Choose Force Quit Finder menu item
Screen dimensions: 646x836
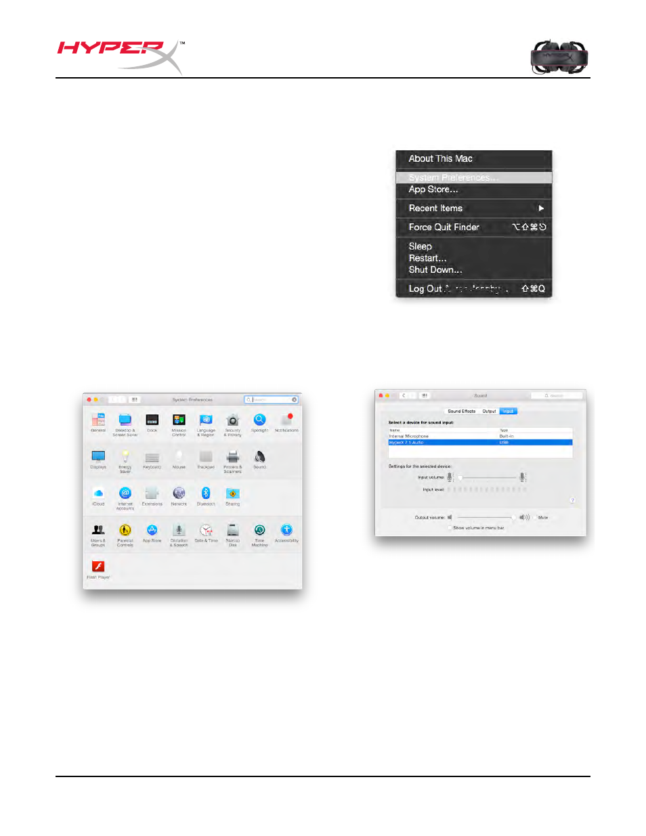coord(474,227)
